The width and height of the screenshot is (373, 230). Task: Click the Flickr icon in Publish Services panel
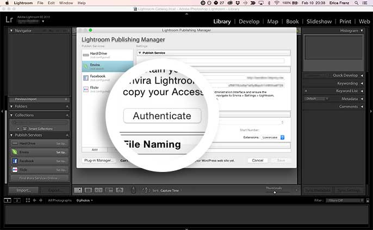(15, 169)
